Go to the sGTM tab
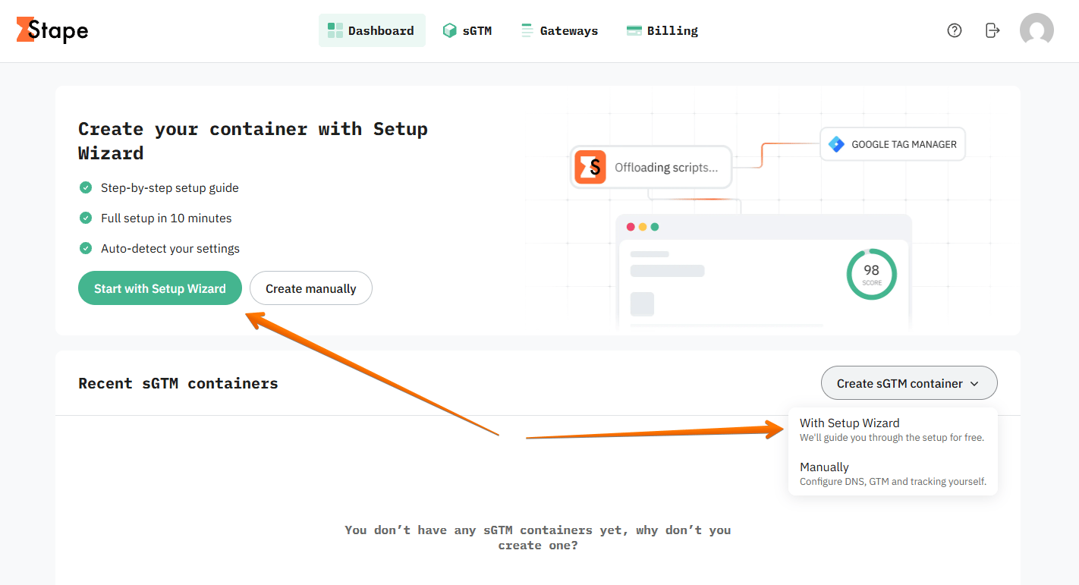Image resolution: width=1079 pixels, height=585 pixels. point(467,30)
